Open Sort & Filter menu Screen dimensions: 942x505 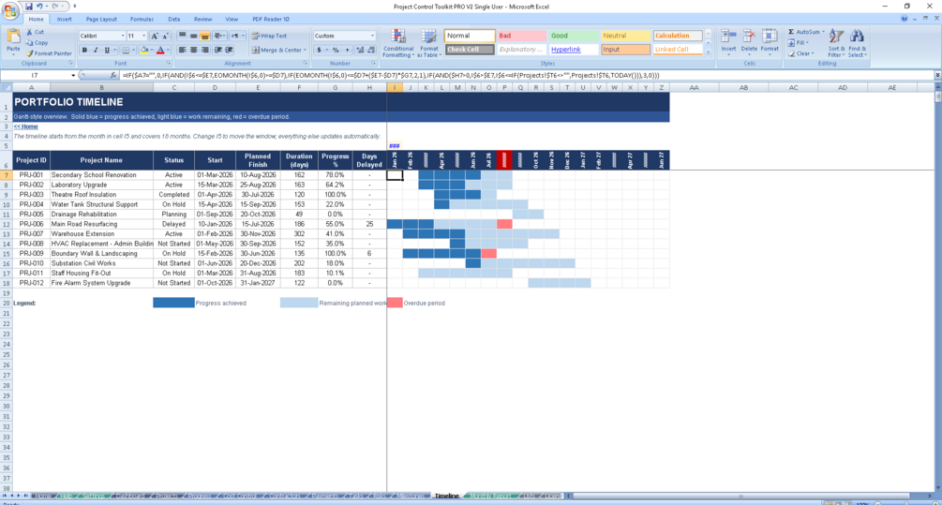(836, 43)
